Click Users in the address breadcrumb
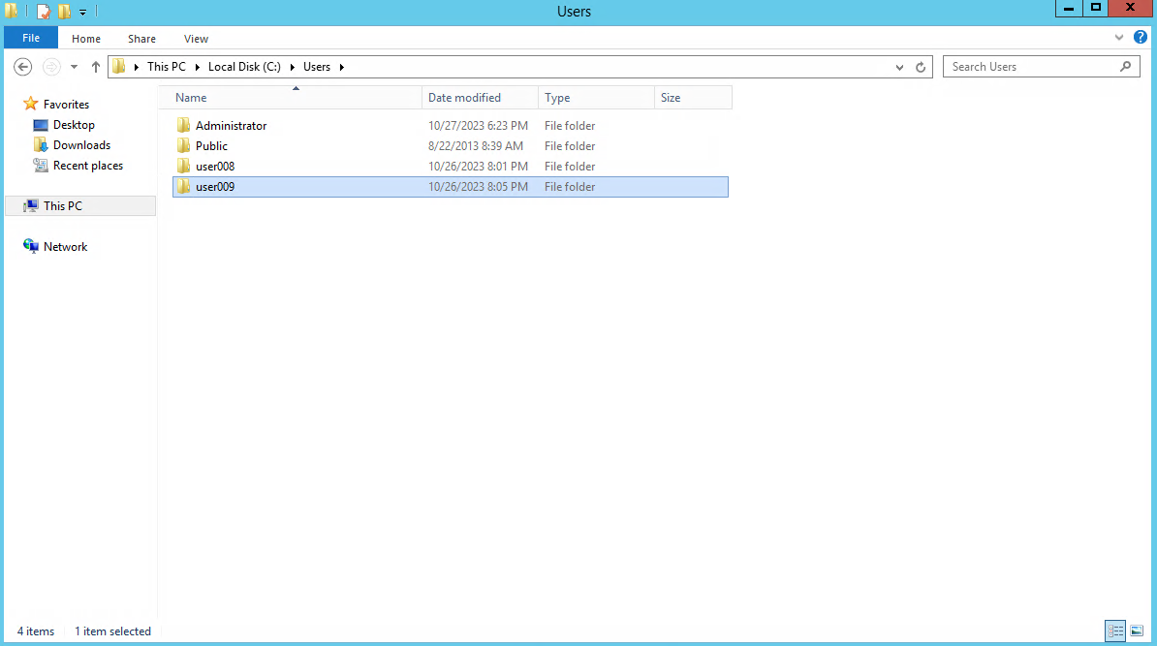The height and width of the screenshot is (646, 1157). coord(317,67)
